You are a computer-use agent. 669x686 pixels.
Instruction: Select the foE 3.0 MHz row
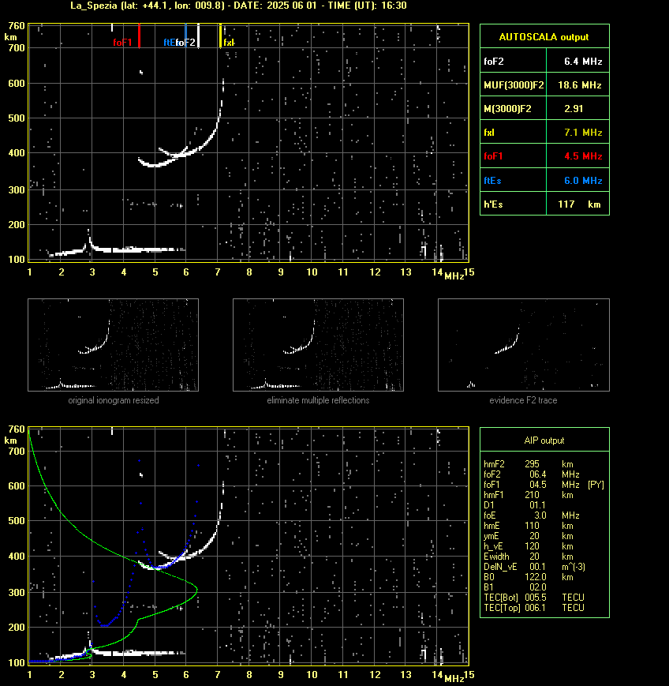click(532, 515)
